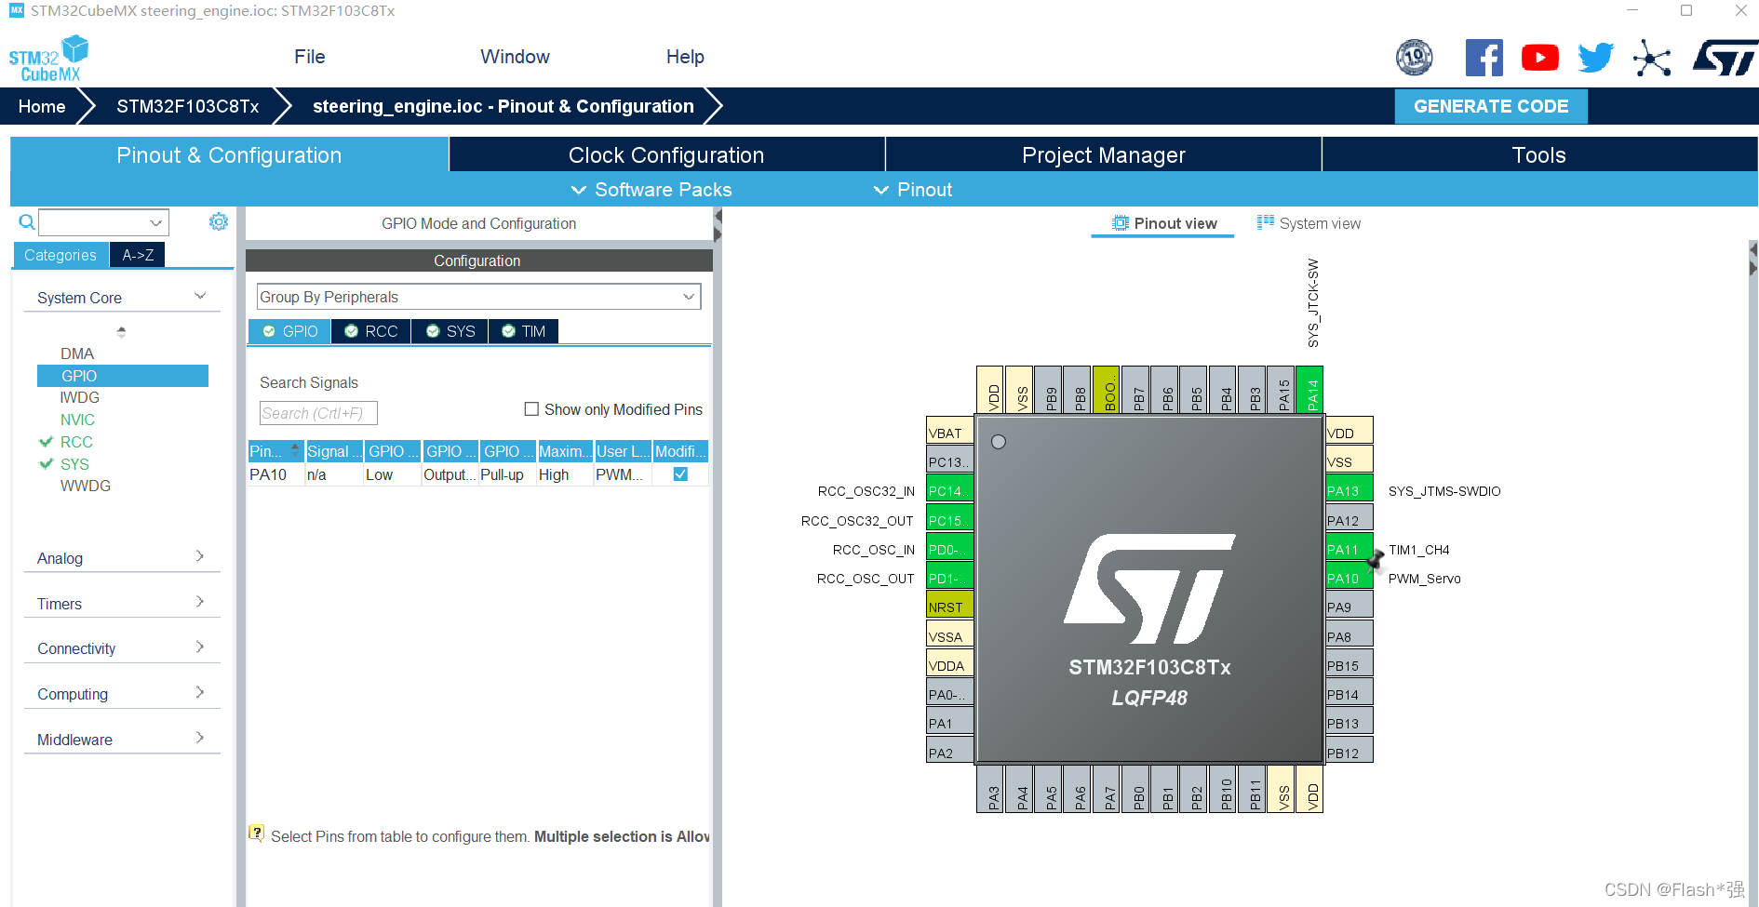Screen dimensions: 1759x907
Task: Select the SYS peripheral tab
Action: [450, 331]
